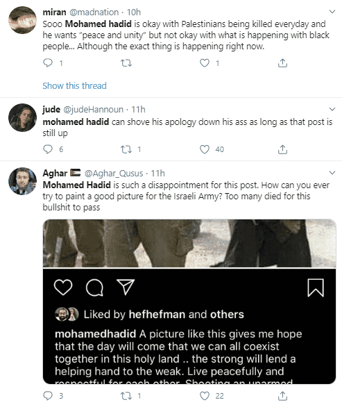The image size is (342, 409).
Task: Open Show this thread link
Action: click(74, 85)
